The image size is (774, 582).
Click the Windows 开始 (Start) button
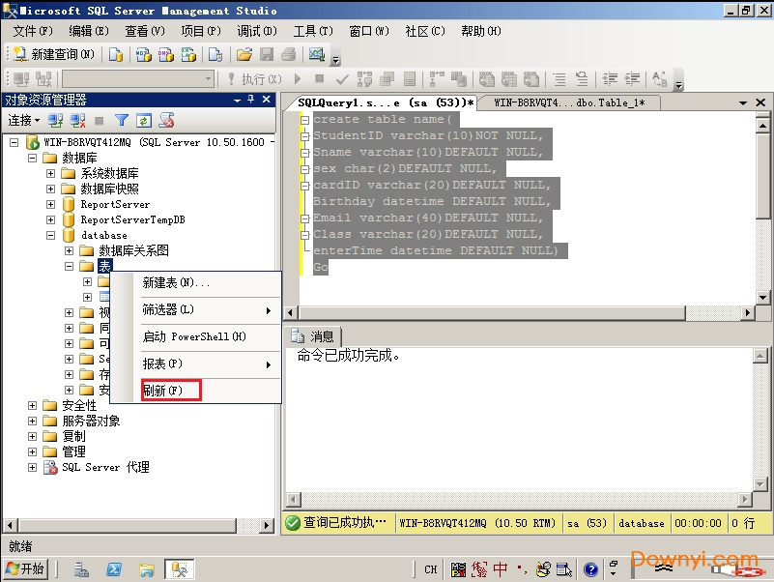click(26, 569)
